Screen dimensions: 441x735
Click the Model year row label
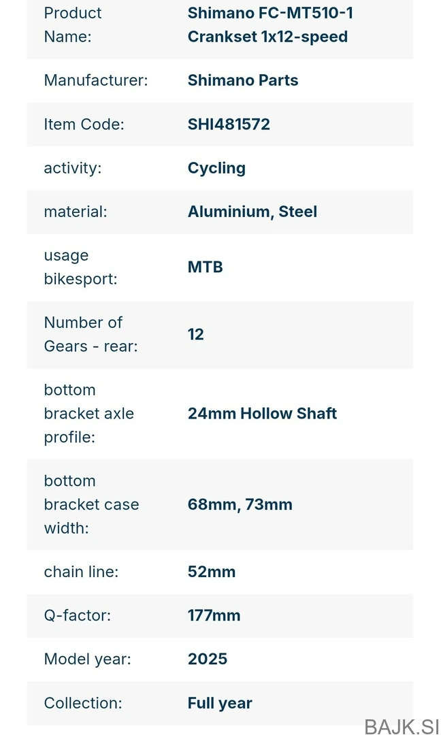click(87, 659)
